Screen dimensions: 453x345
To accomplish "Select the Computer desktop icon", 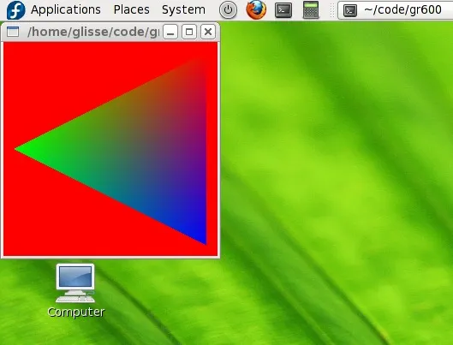I will pos(75,283).
